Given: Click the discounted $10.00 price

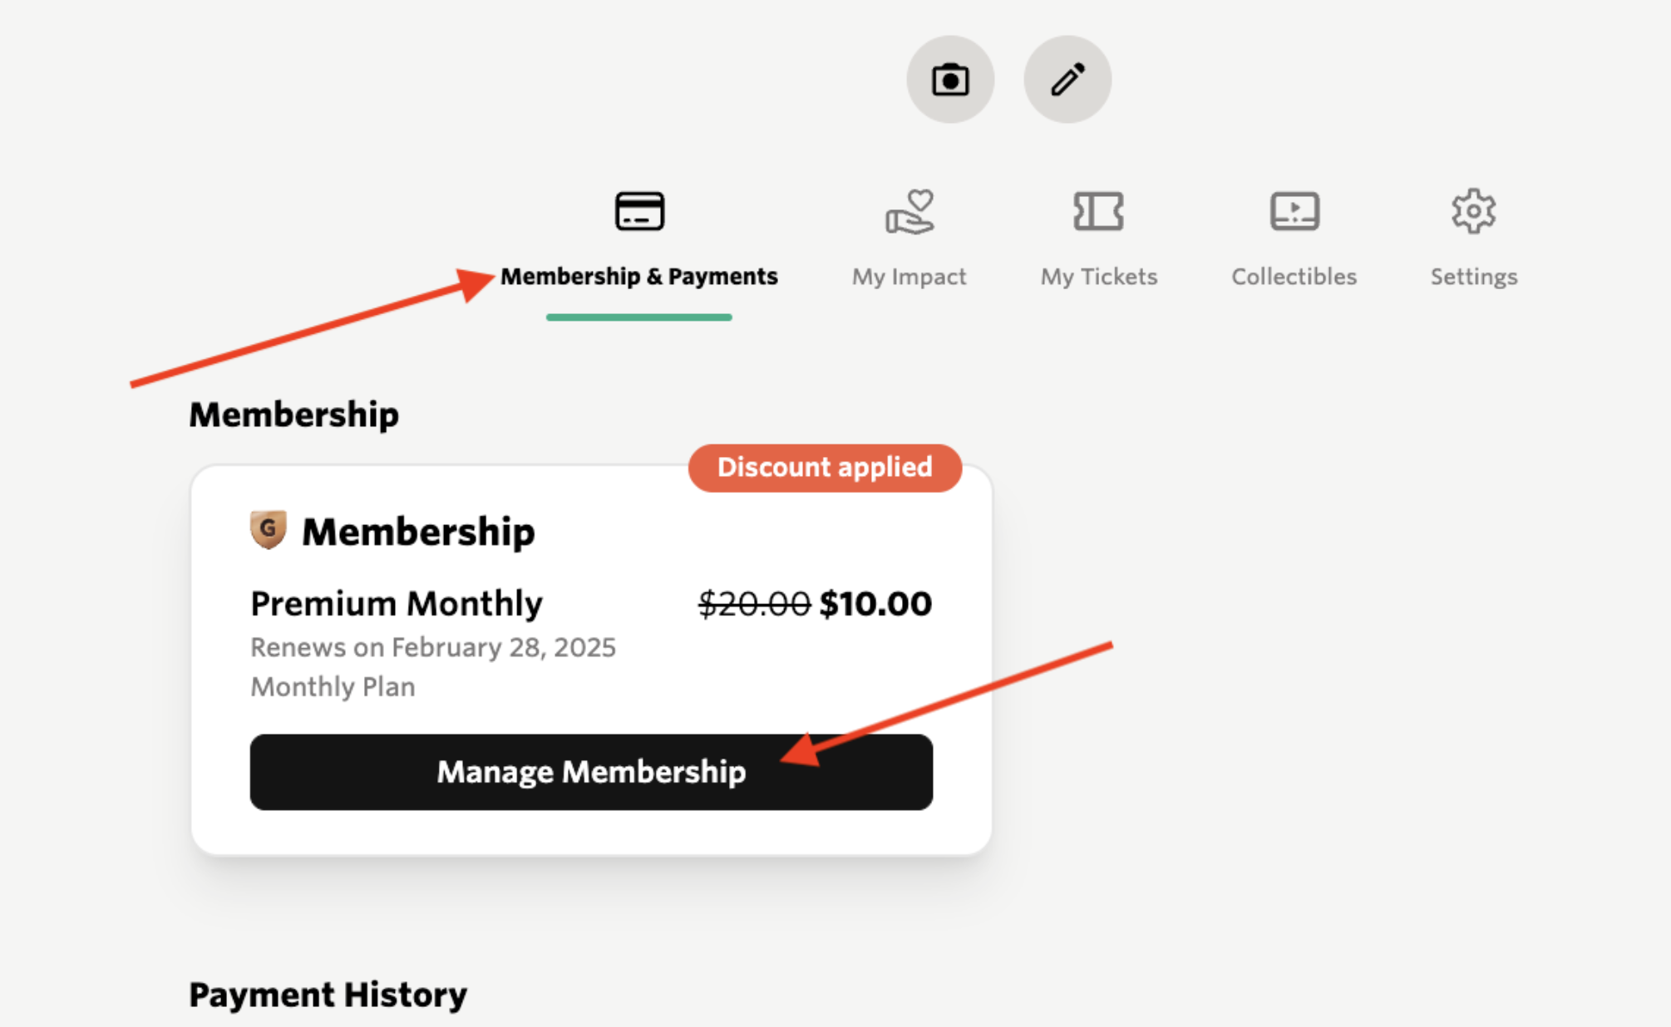Looking at the screenshot, I should [875, 604].
